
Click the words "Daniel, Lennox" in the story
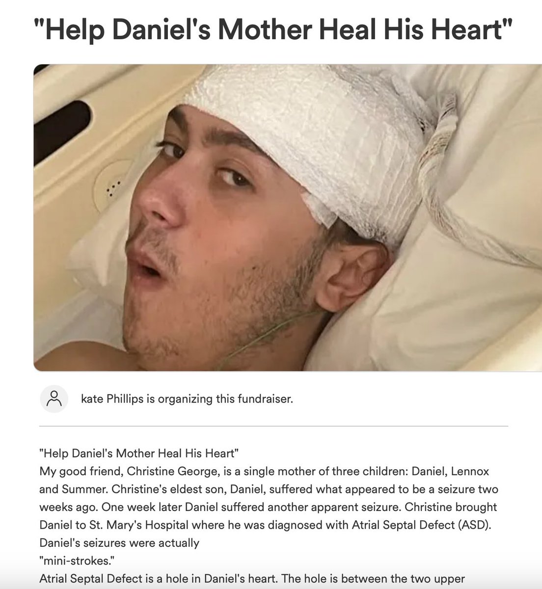[x=450, y=471]
